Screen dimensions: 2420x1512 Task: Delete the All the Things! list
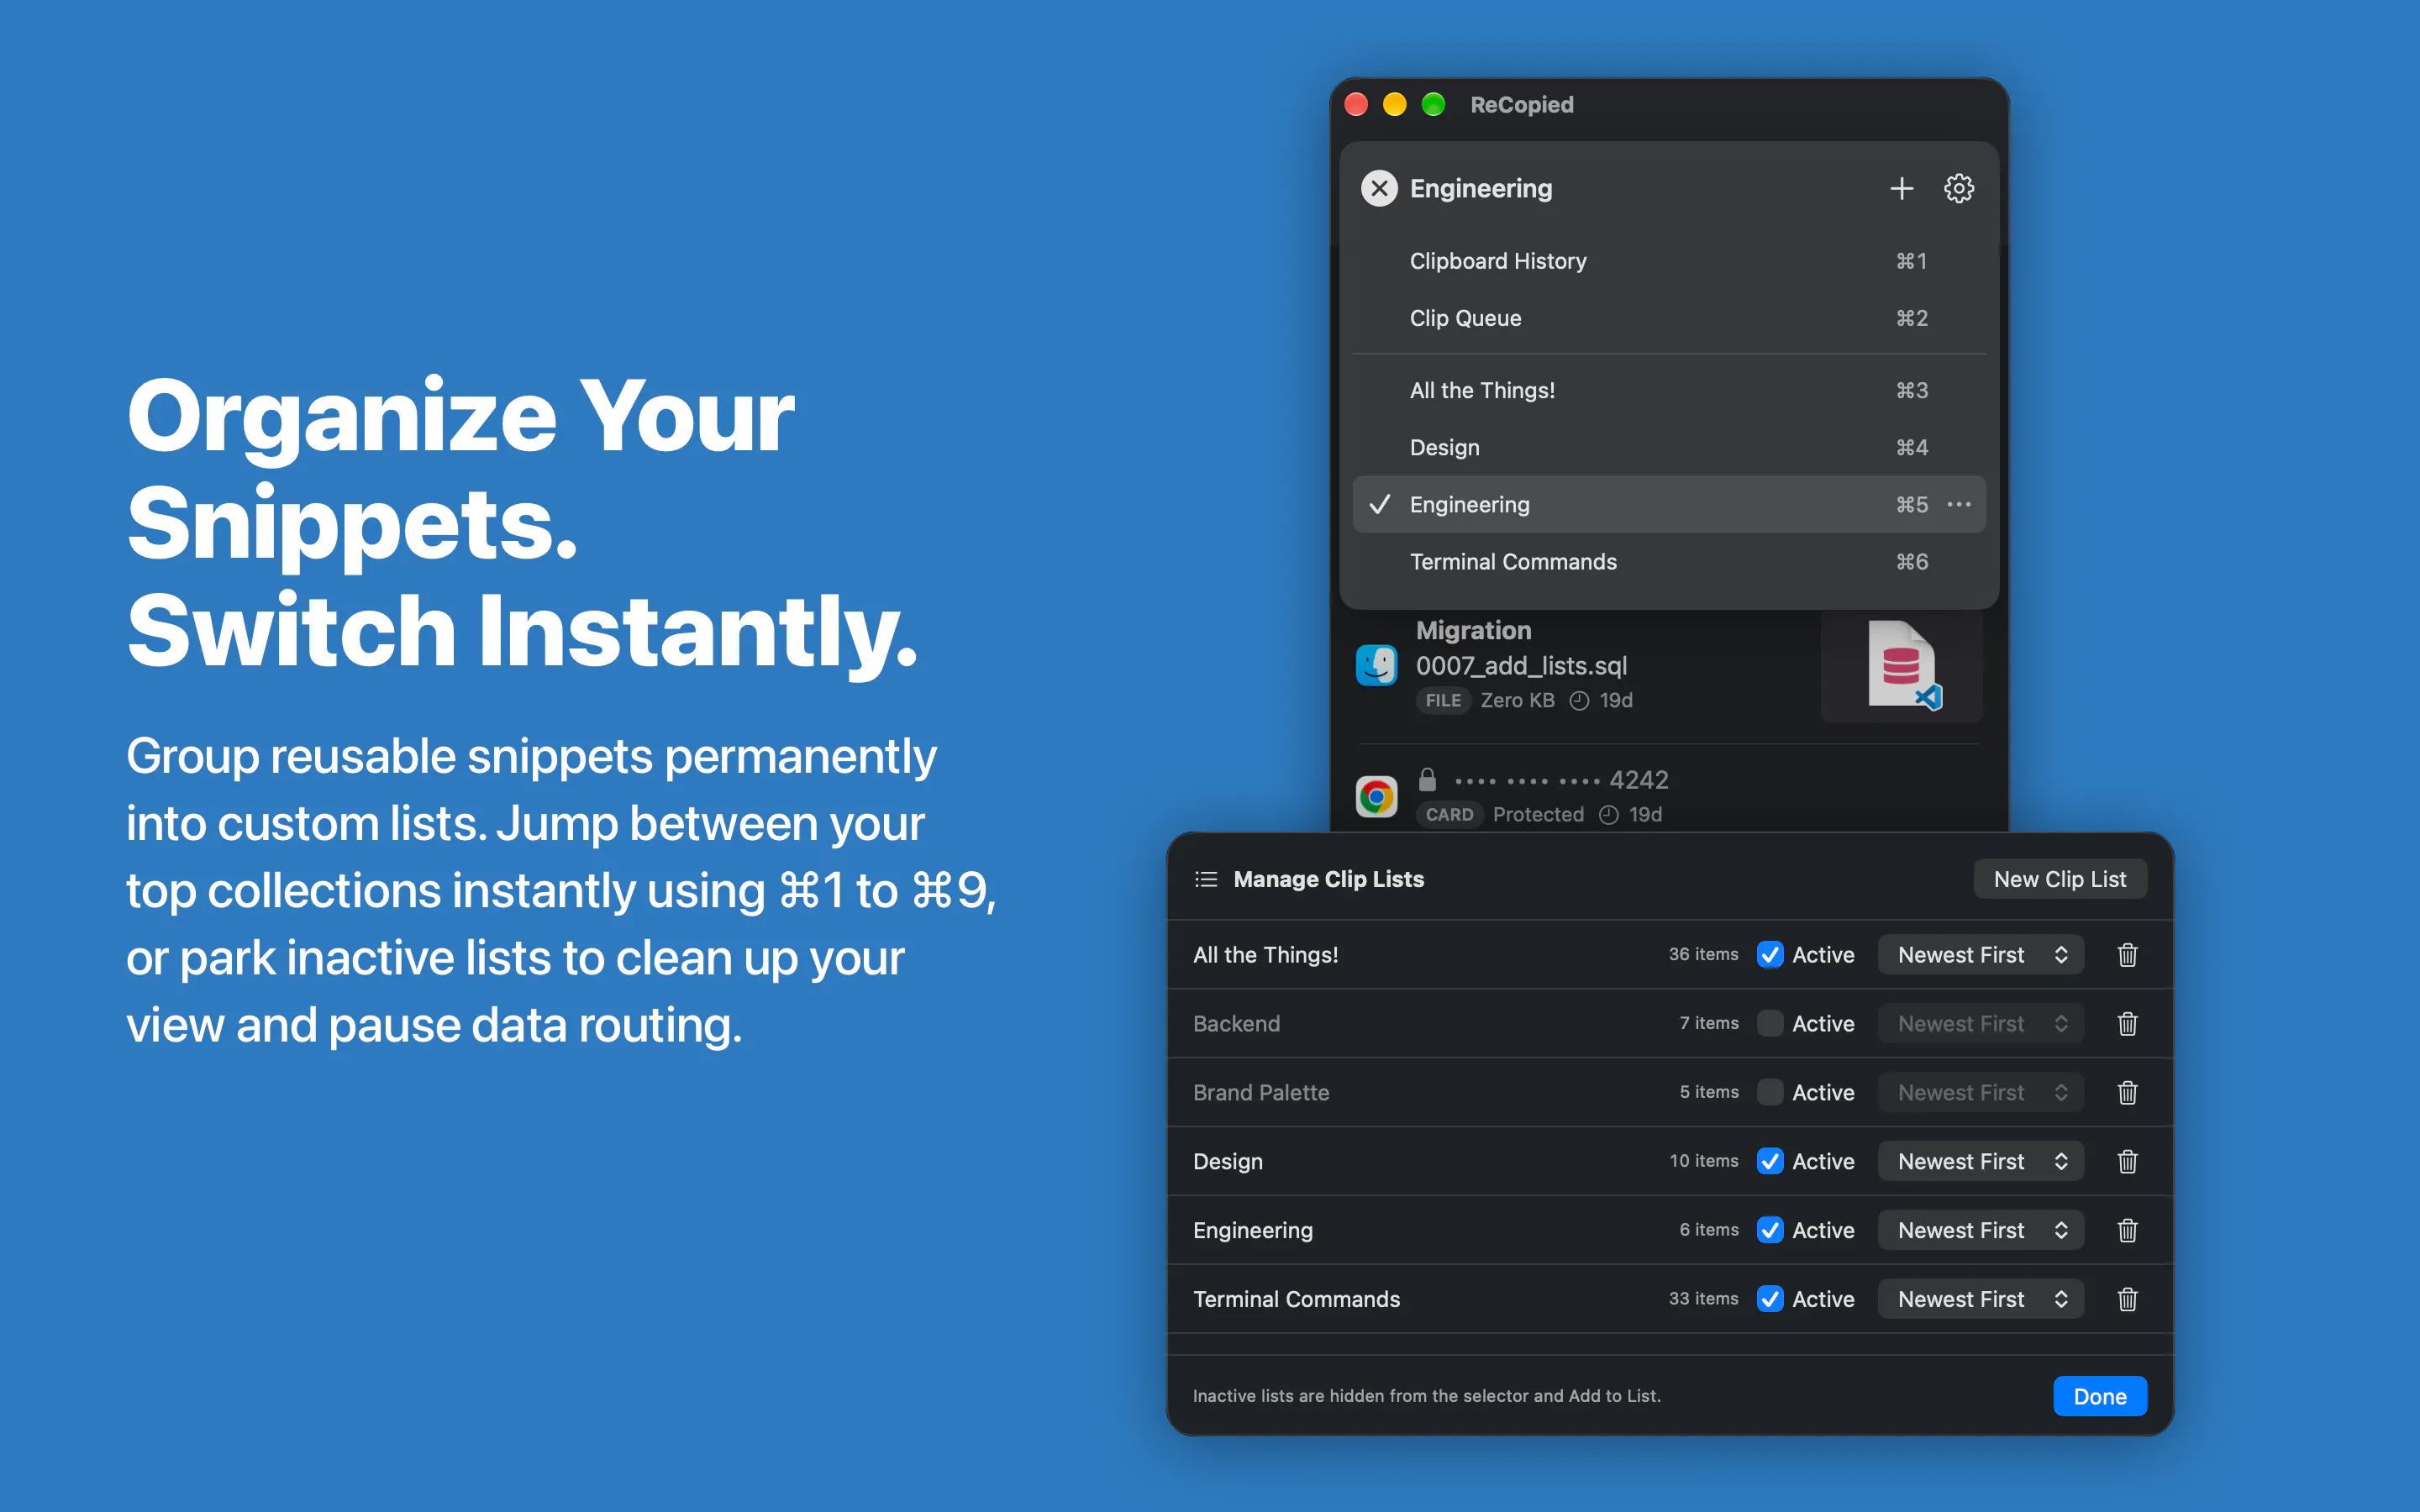coord(2127,954)
